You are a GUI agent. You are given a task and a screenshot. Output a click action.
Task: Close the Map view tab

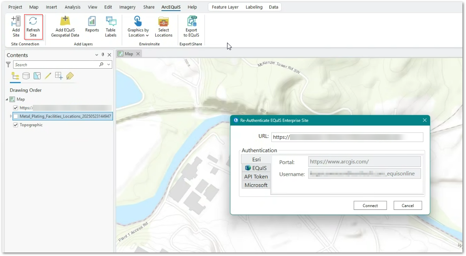[x=138, y=54]
